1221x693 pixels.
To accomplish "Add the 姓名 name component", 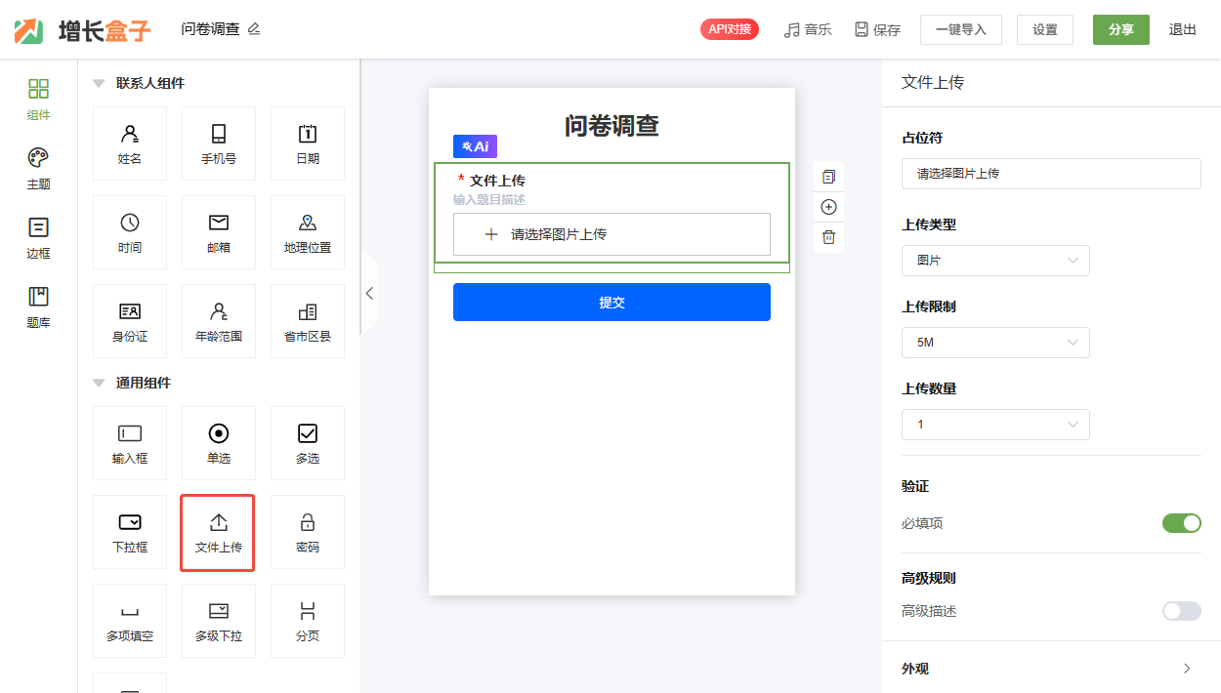I will point(130,143).
